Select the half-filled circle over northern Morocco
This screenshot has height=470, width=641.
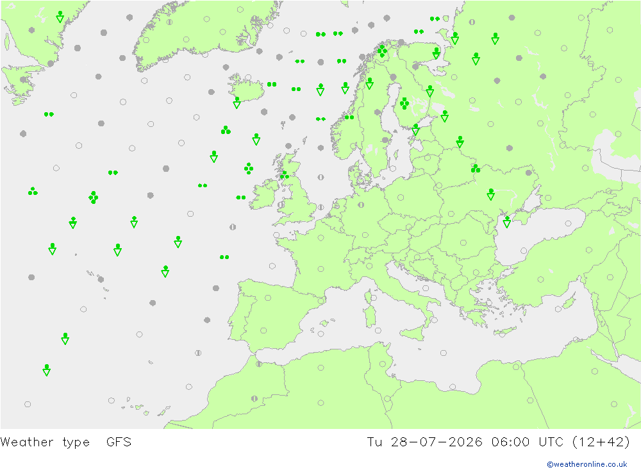tap(259, 364)
